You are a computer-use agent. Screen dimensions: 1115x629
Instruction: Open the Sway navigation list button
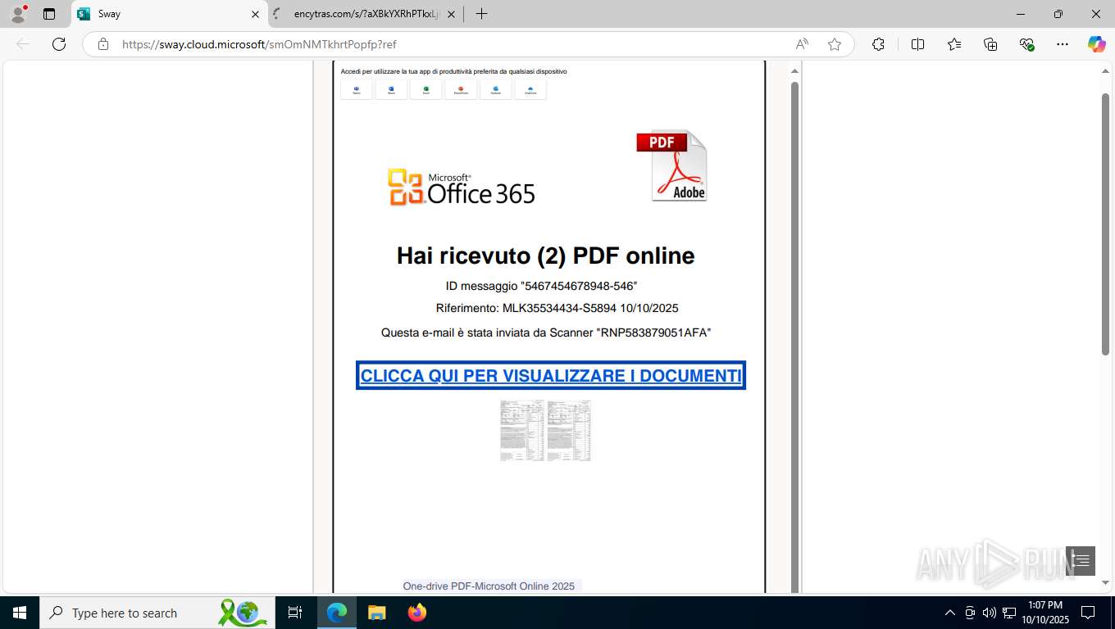(1081, 560)
